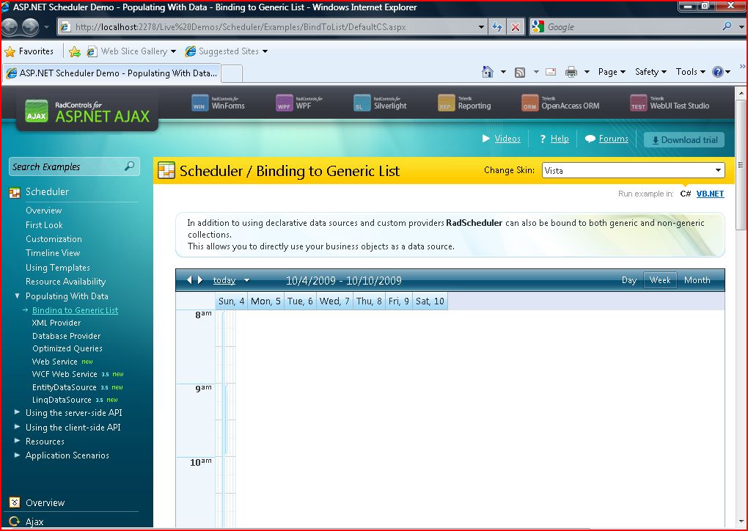The height and width of the screenshot is (531, 748).
Task: Select the ASP.NET Scheduler Demo browser tab
Action: coord(111,73)
